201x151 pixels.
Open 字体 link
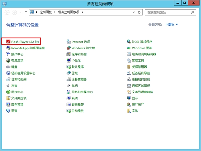135,111
